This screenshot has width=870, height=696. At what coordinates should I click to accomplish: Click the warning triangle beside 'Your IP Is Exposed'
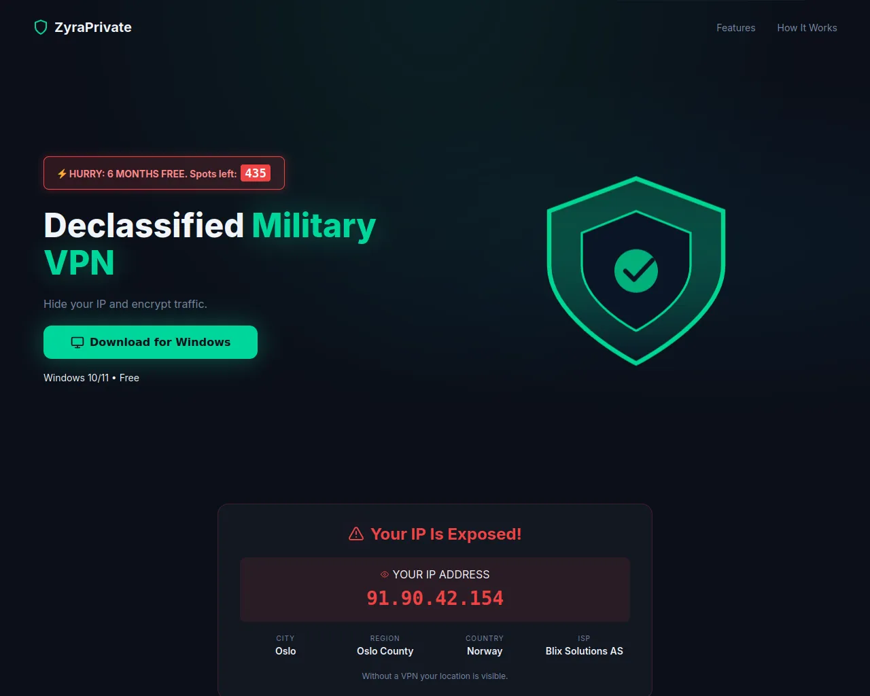coord(356,534)
